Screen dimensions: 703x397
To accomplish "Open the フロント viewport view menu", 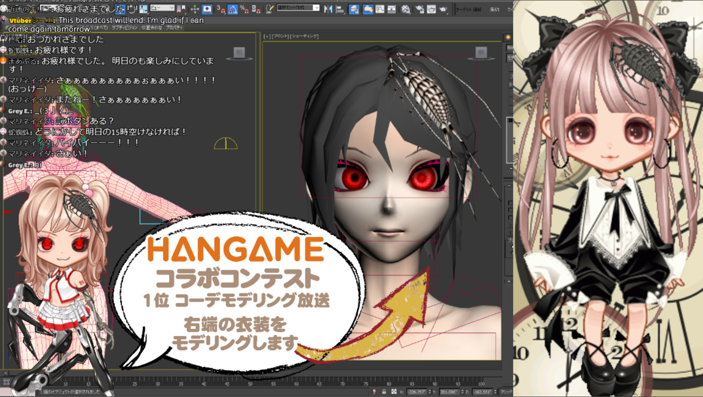I will 281,36.
